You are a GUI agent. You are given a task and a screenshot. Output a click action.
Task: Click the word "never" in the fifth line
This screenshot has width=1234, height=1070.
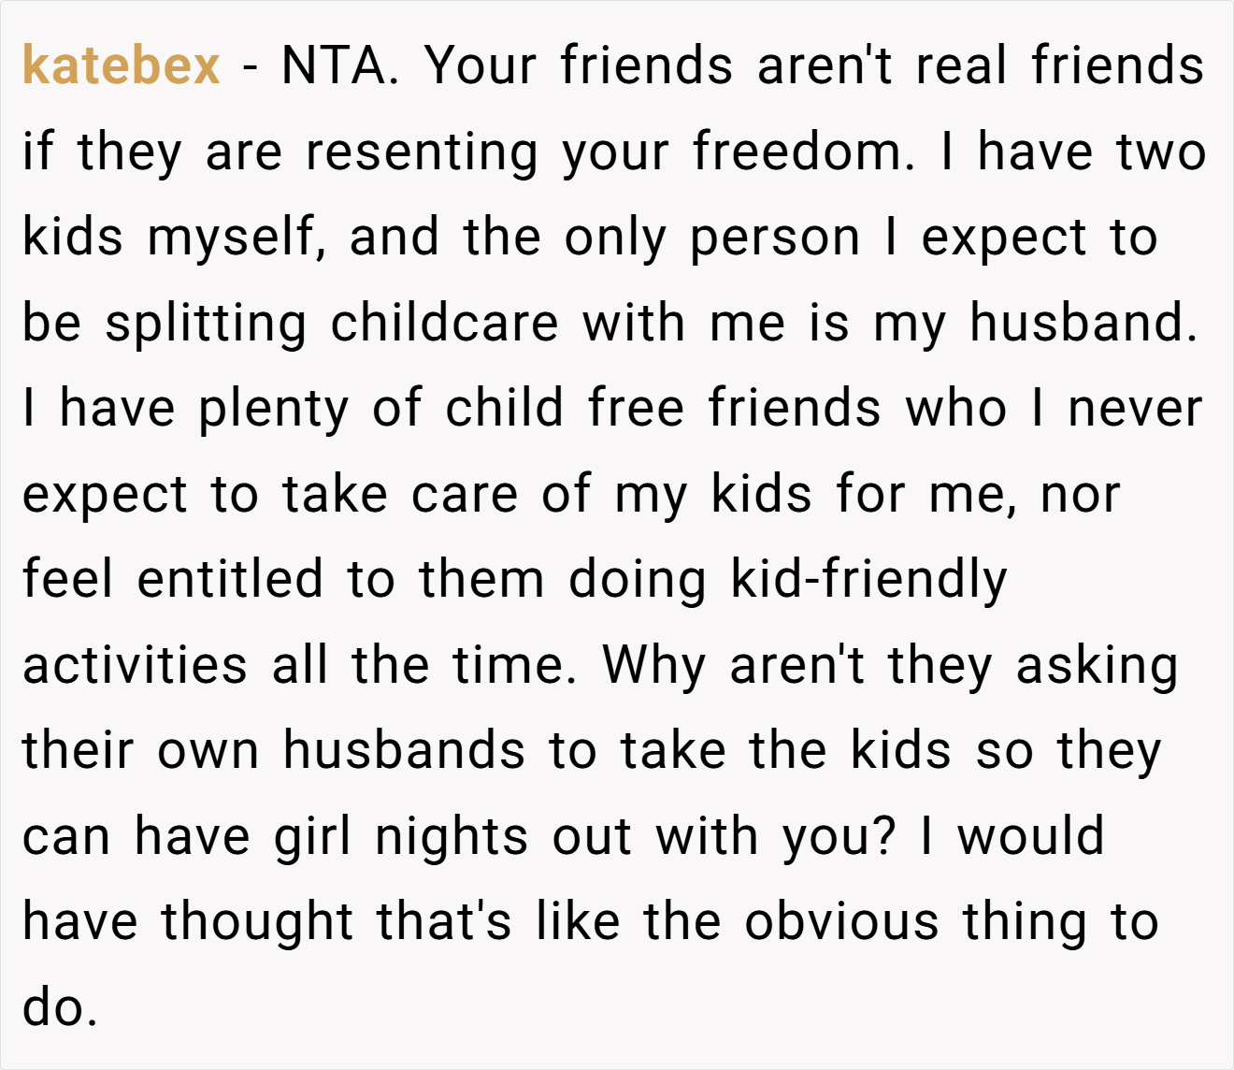coord(1134,409)
